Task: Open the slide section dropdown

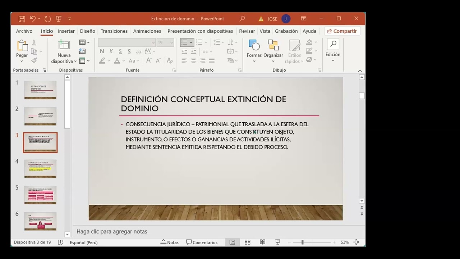Action: 84,61
